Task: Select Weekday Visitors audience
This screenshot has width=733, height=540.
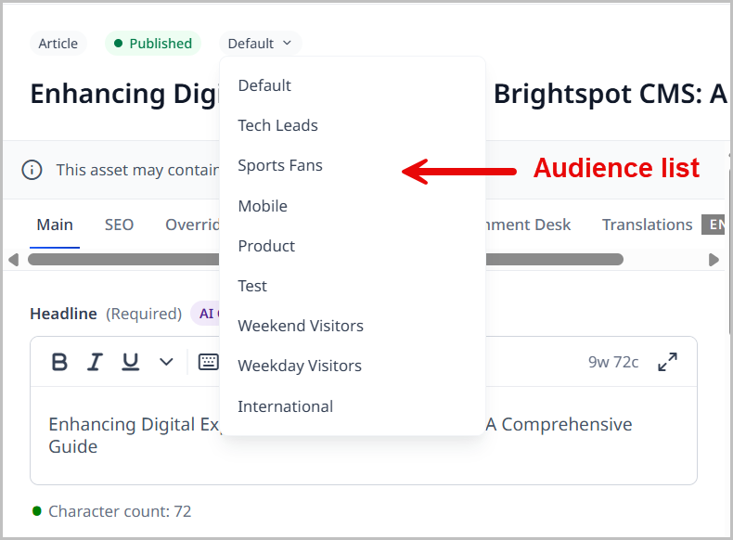Action: pyautogui.click(x=353, y=366)
